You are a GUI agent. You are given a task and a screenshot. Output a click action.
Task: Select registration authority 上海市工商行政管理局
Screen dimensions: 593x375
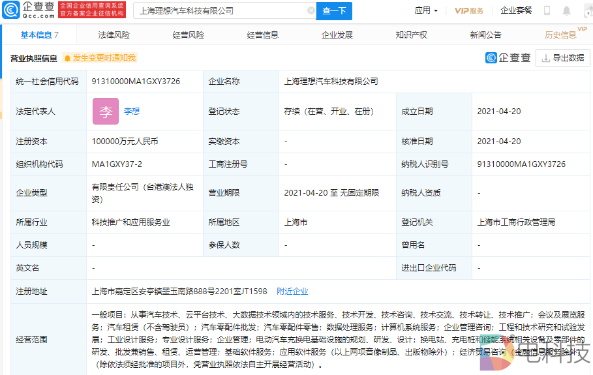[x=516, y=222]
